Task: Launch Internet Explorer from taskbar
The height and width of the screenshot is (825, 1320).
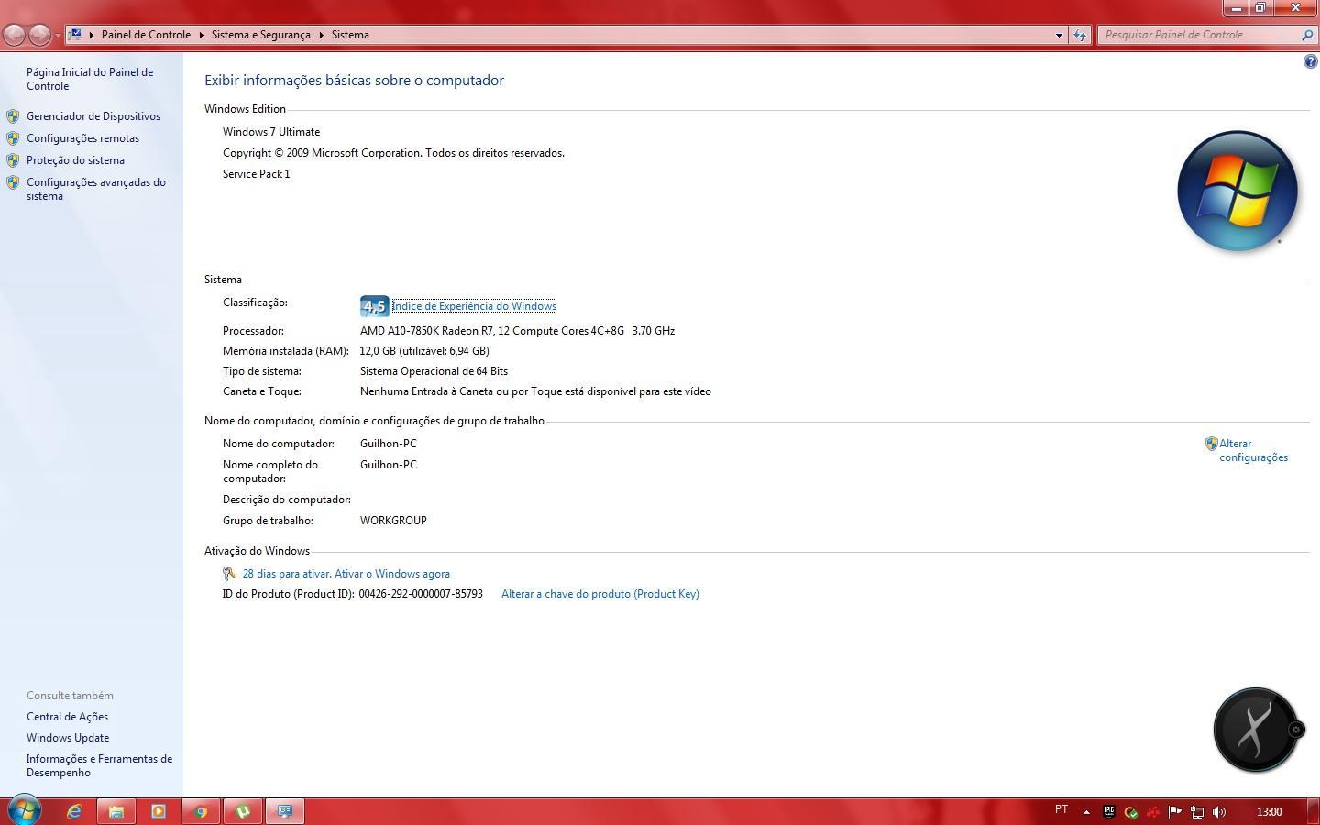Action: 74,811
